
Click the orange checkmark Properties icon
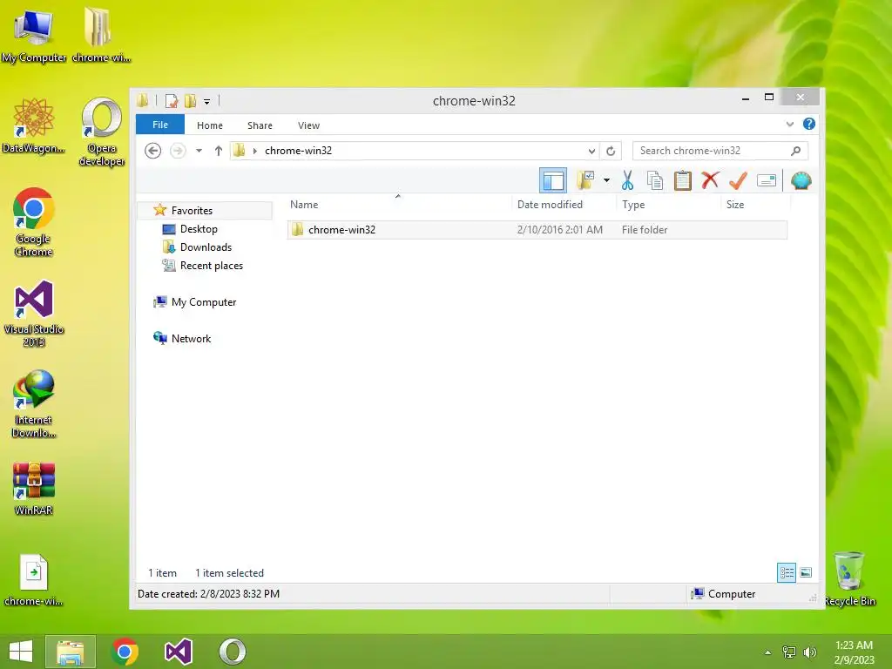click(738, 181)
